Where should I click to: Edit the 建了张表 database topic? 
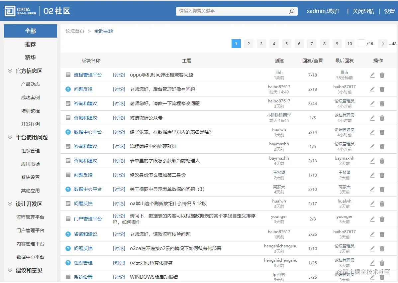click(372, 132)
